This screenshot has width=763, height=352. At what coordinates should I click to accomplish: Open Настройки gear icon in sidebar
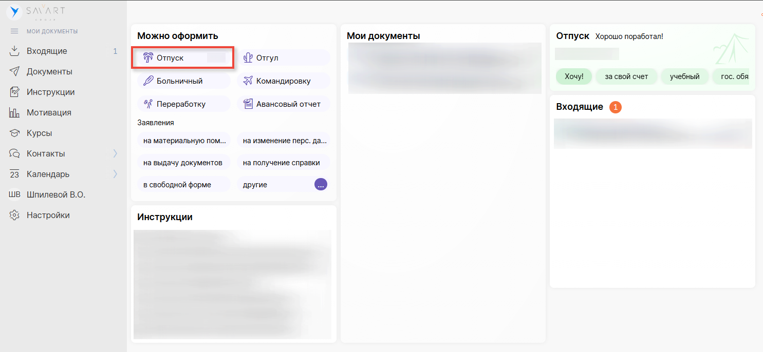coord(14,216)
